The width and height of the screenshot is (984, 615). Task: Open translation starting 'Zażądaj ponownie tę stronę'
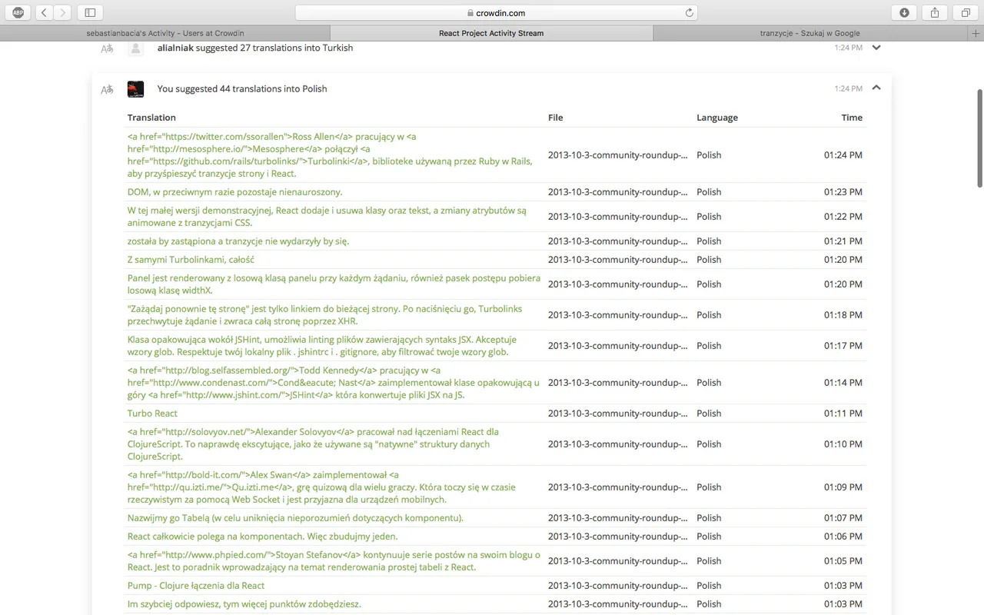[324, 315]
